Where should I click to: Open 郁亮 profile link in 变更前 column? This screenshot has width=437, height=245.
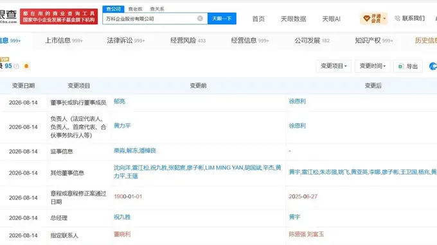[x=120, y=101]
